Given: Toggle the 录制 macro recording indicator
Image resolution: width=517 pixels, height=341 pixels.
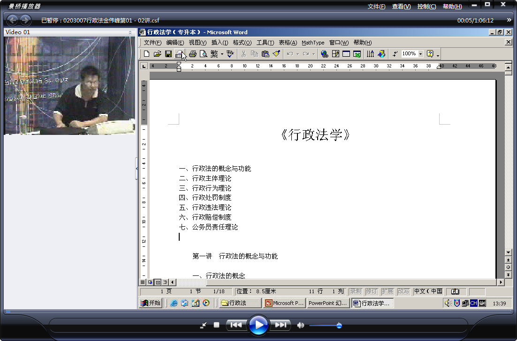Looking at the screenshot, I should point(356,291).
